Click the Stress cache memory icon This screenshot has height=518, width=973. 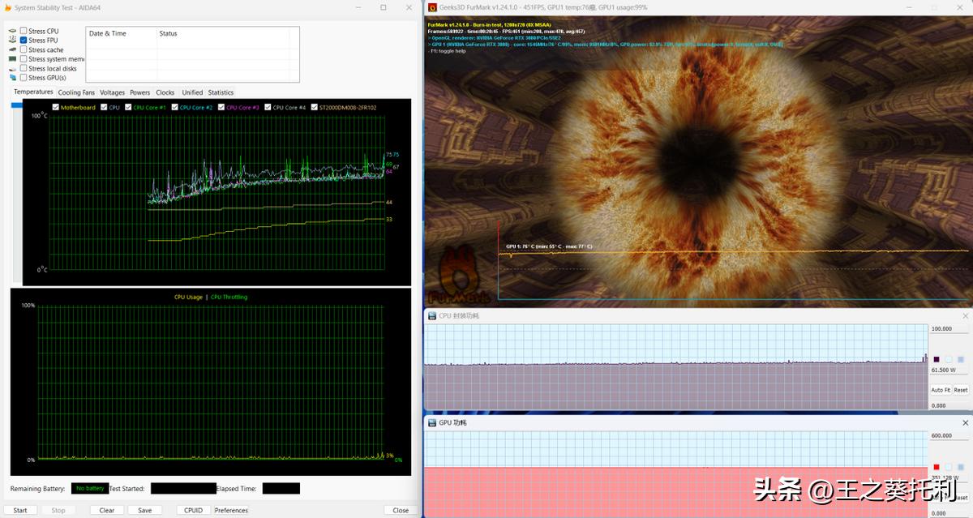(12, 49)
